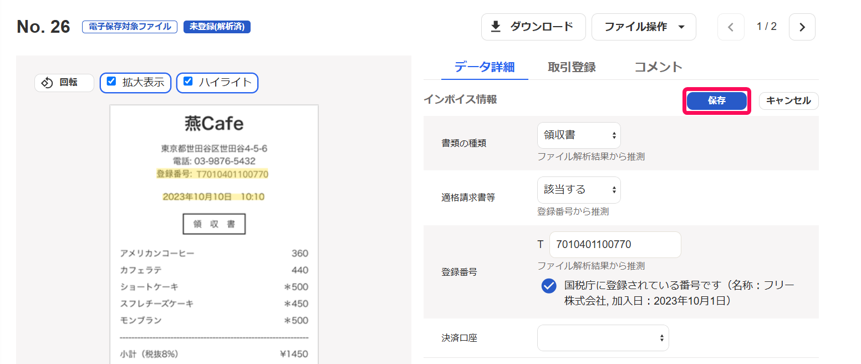861x364 pixels.
Task: Click receipt row モンブラン
Action: [x=214, y=320]
